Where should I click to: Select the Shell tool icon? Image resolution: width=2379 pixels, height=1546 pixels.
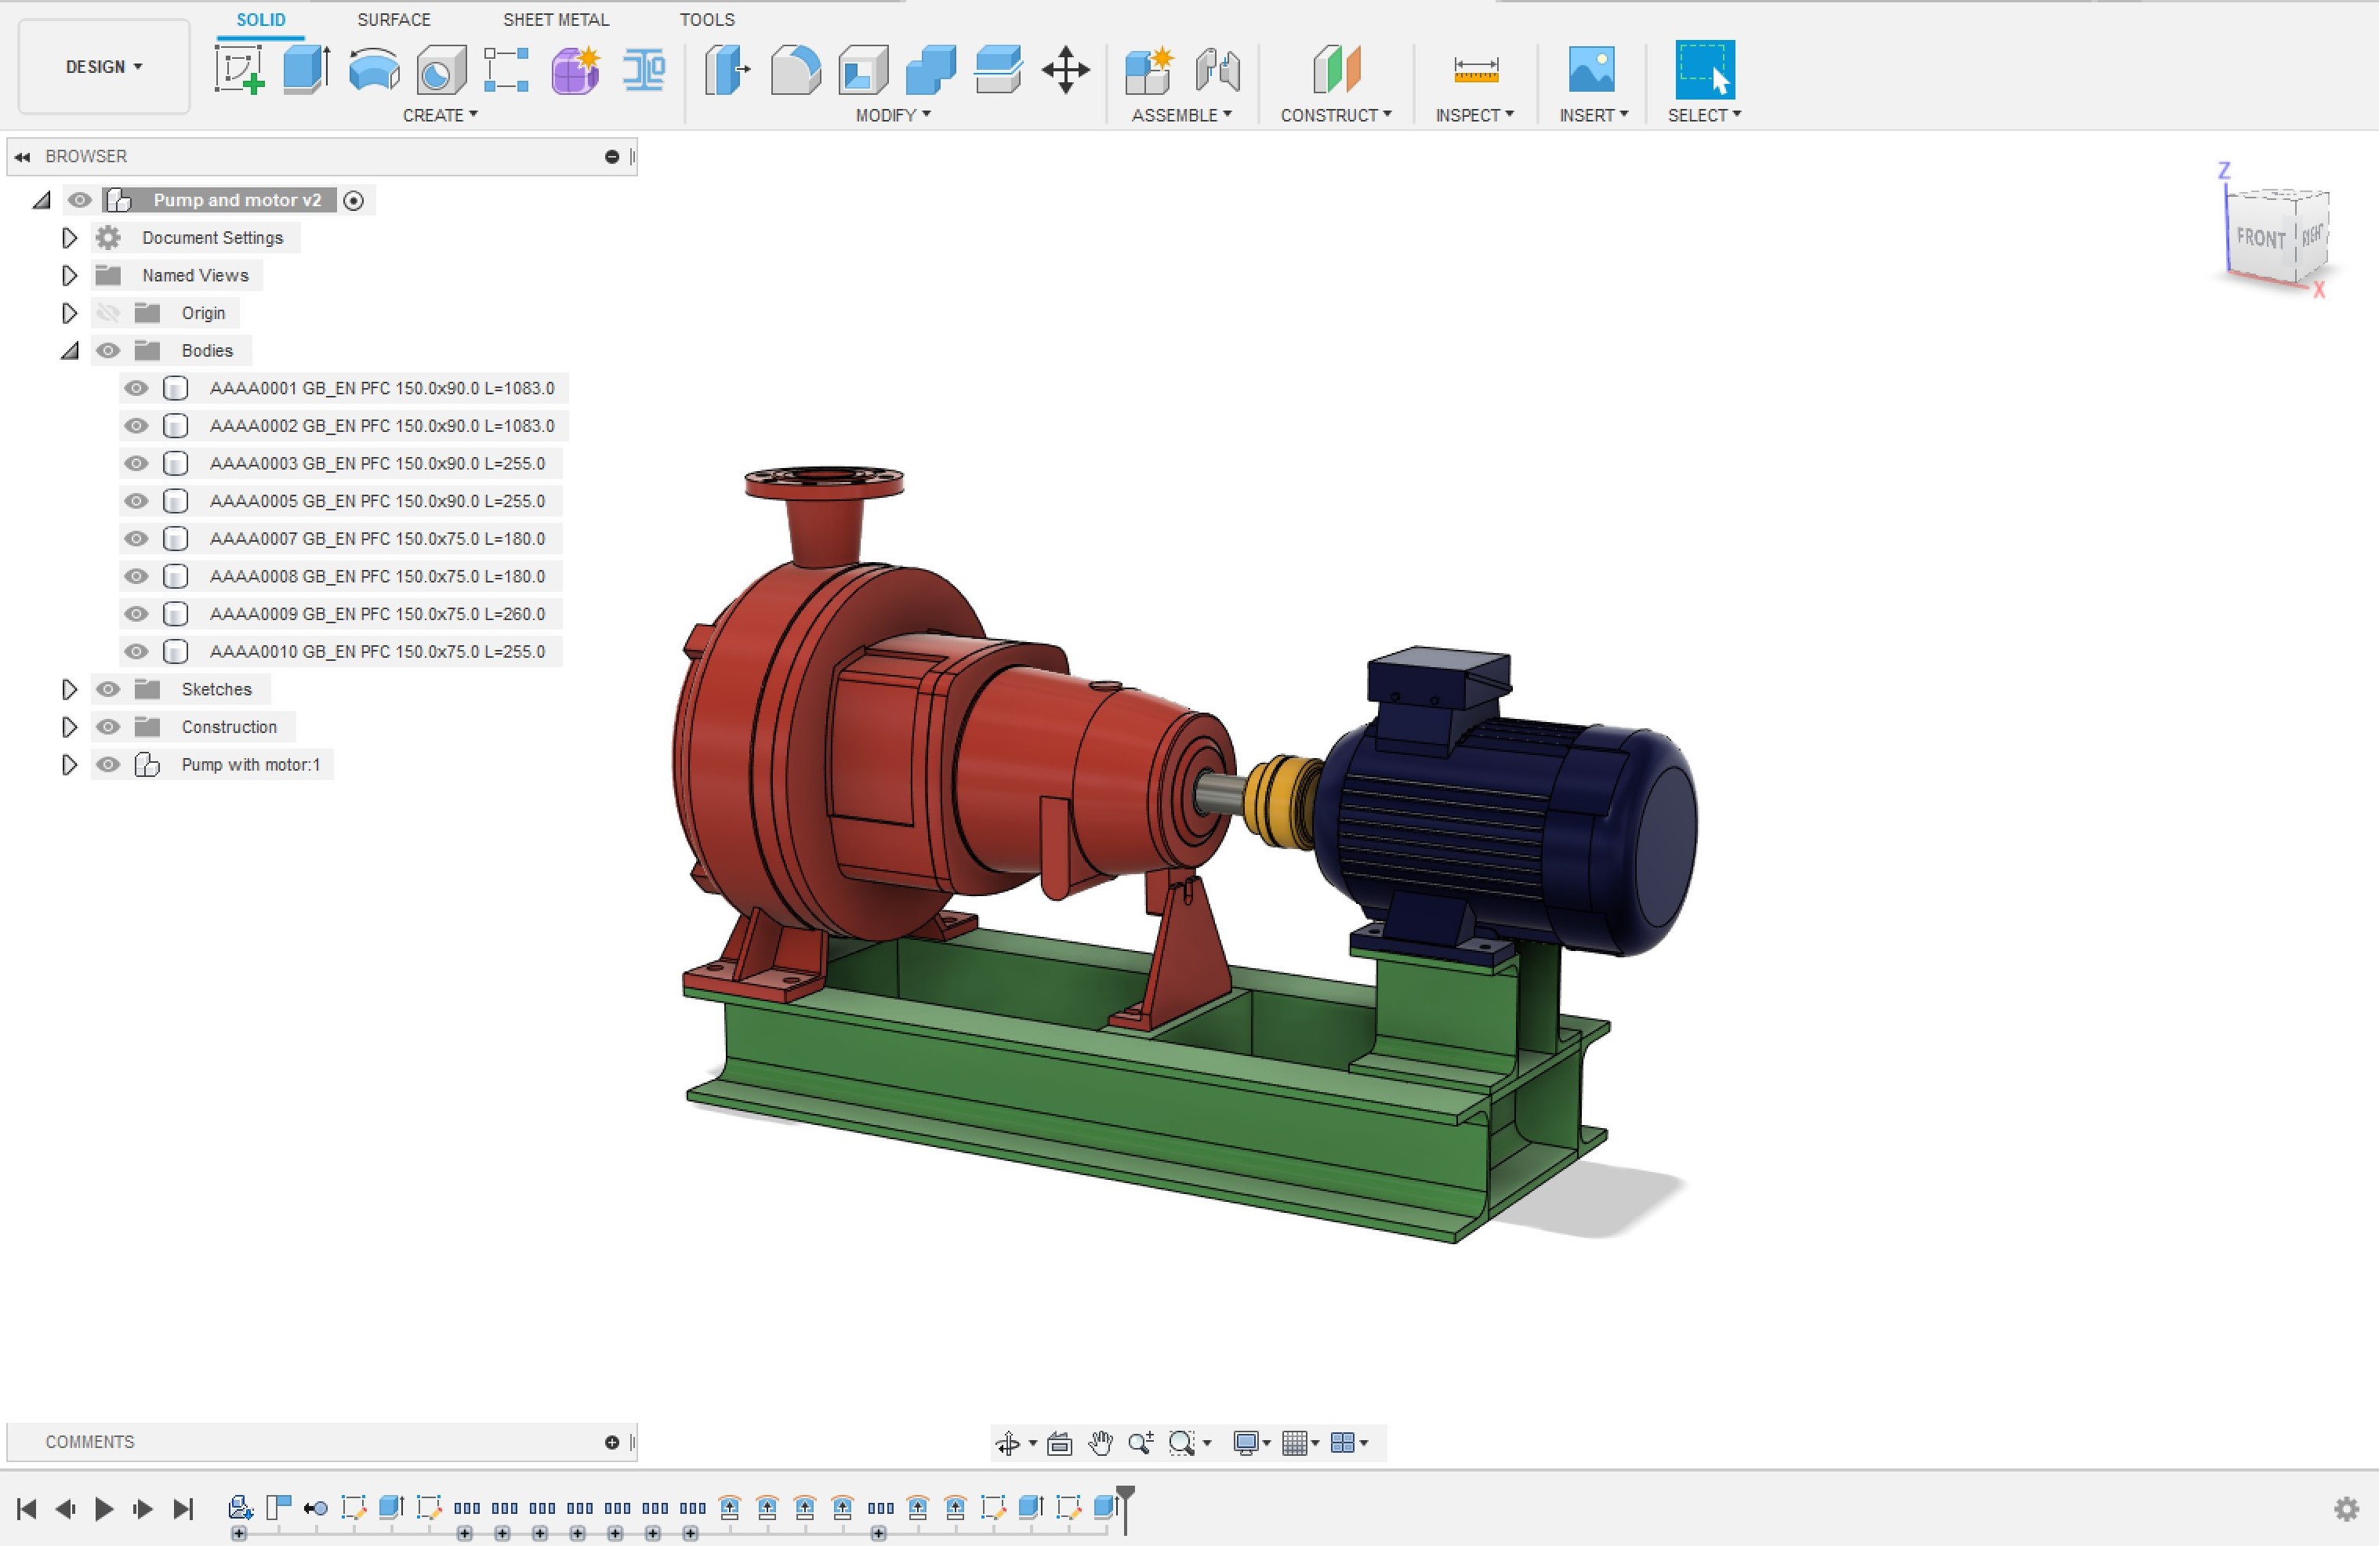click(x=864, y=70)
